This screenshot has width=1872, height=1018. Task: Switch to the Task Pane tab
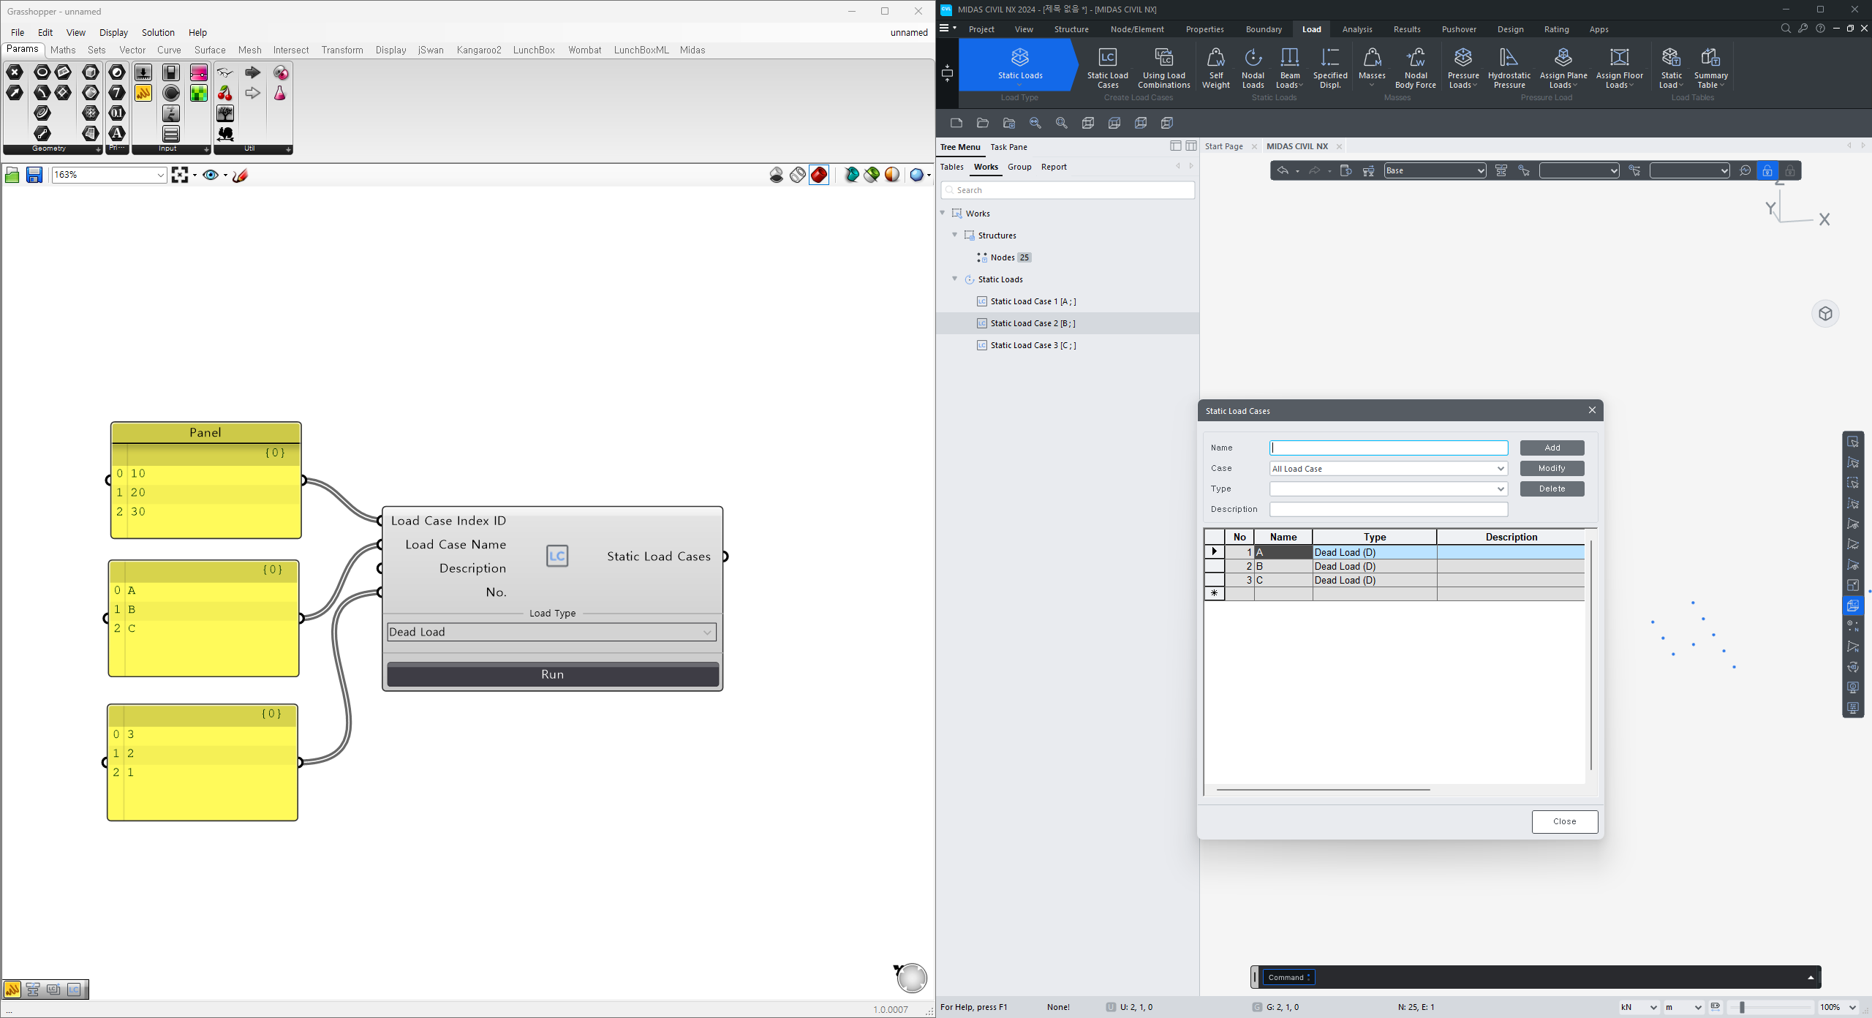click(x=1008, y=147)
